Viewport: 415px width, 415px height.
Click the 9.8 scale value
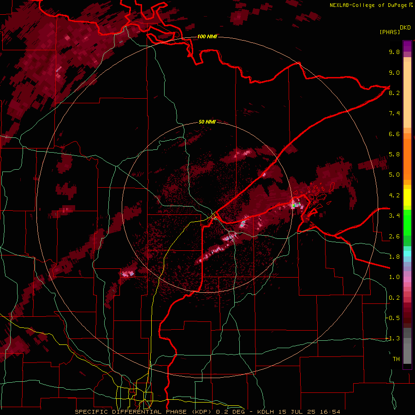(x=394, y=52)
